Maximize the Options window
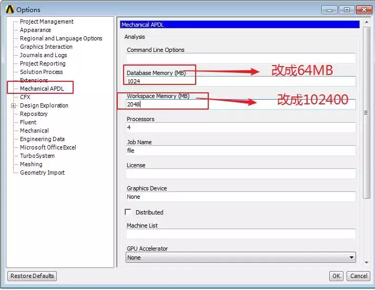The image size is (375, 290). 347,10
